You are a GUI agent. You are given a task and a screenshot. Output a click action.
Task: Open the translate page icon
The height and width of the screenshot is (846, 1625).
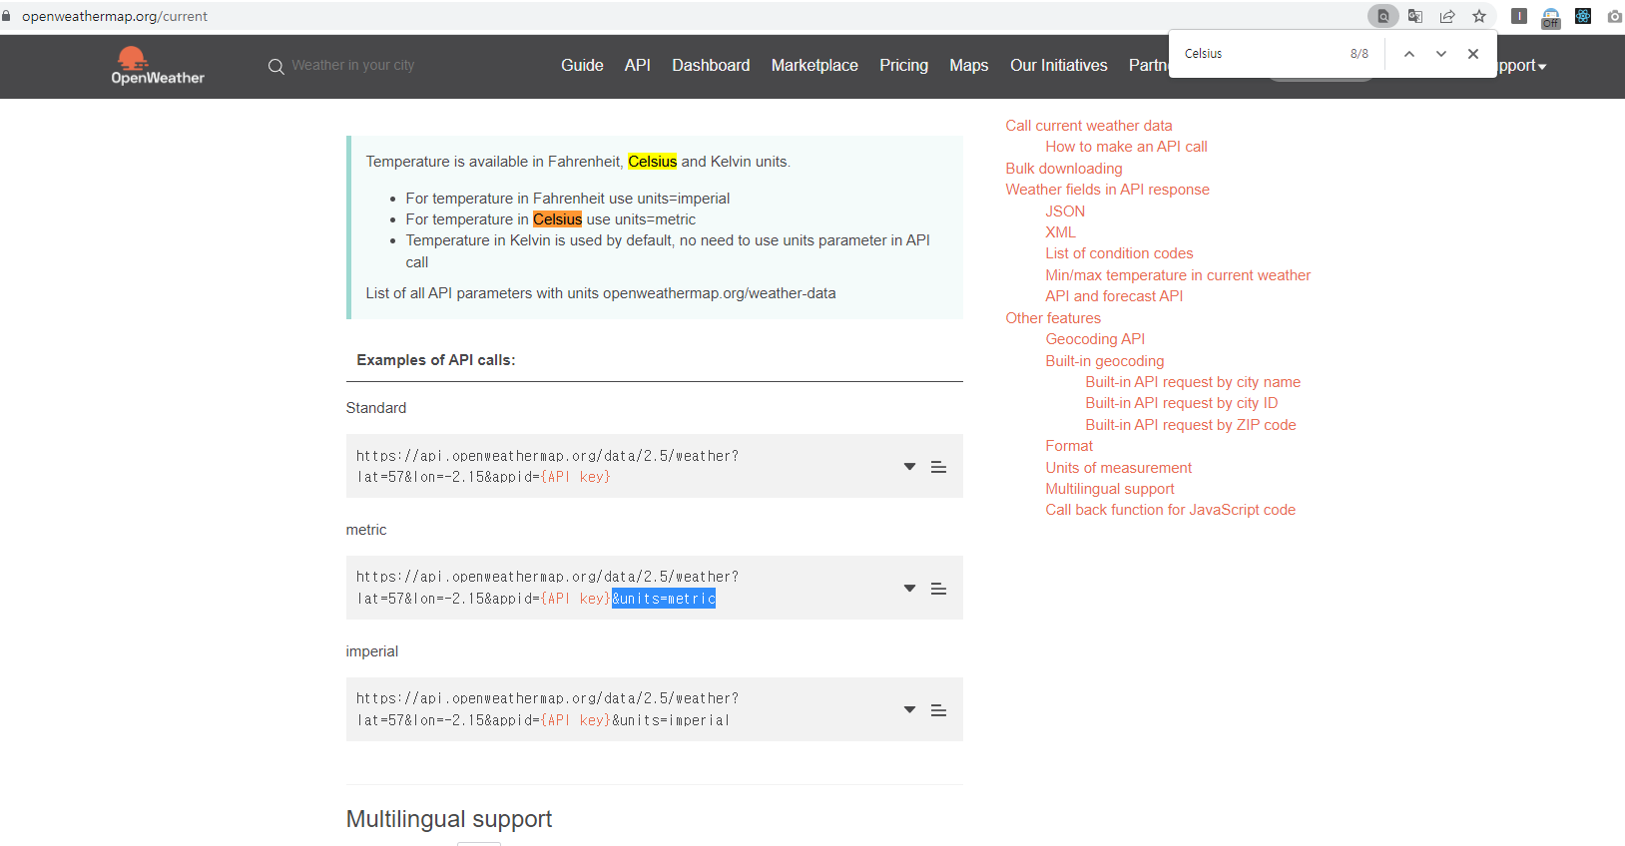click(1415, 16)
